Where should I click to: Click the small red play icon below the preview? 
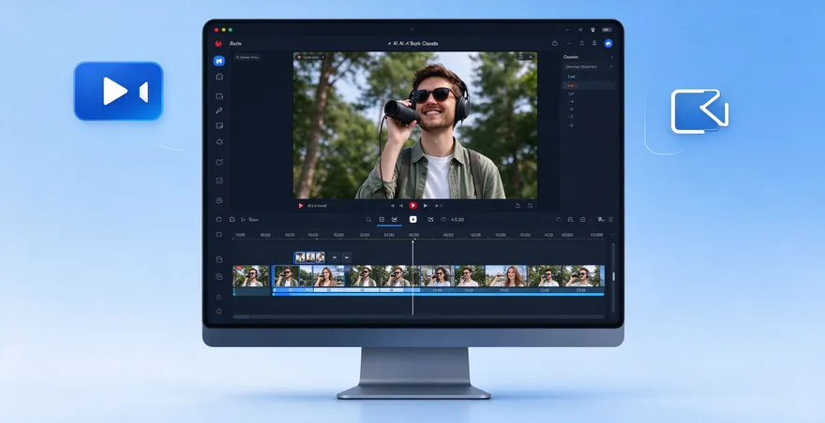point(300,206)
